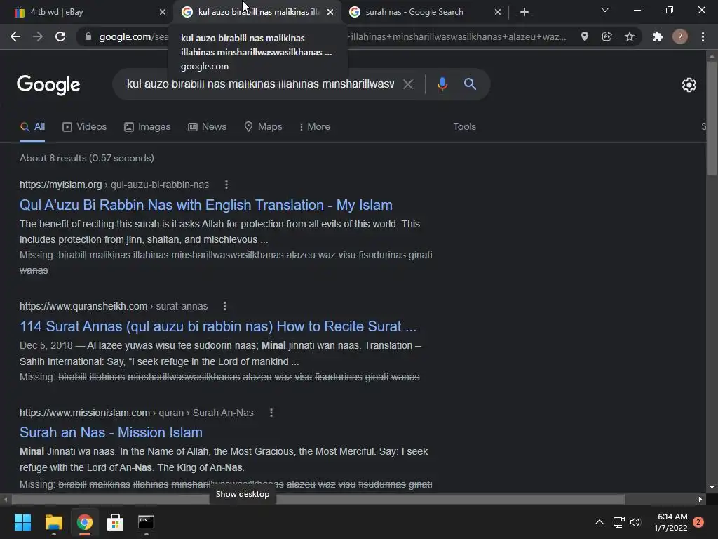Viewport: 718px width, 539px height.
Task: Expand the More search filters menu
Action: point(314,126)
